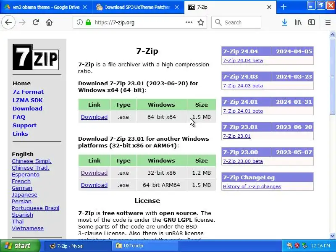Switch language to Thai
This screenshot has height=252, width=336.
[x=18, y=222]
